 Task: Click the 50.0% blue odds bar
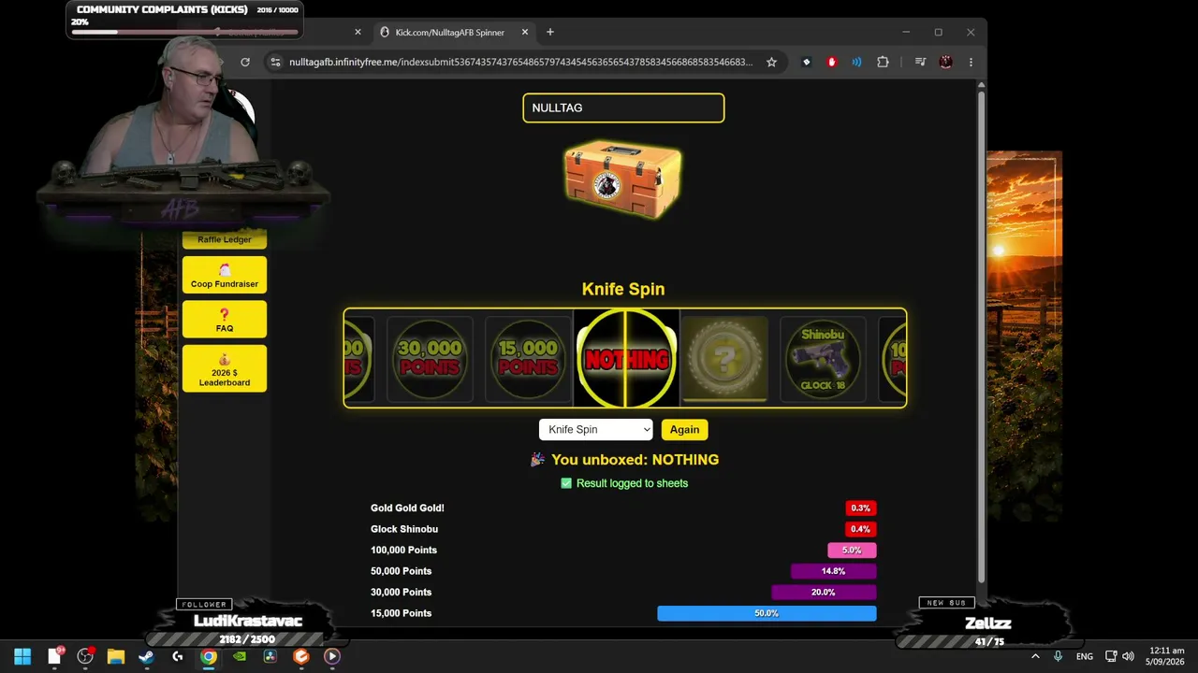pos(767,613)
